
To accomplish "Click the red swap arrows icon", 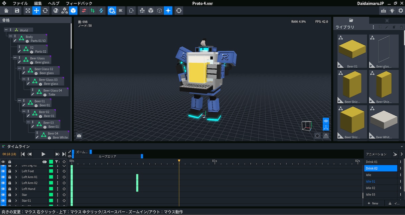I will [x=84, y=11].
